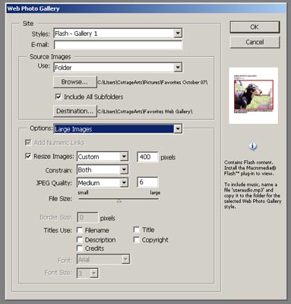Toggle Resize Images checkbox

pos(28,157)
